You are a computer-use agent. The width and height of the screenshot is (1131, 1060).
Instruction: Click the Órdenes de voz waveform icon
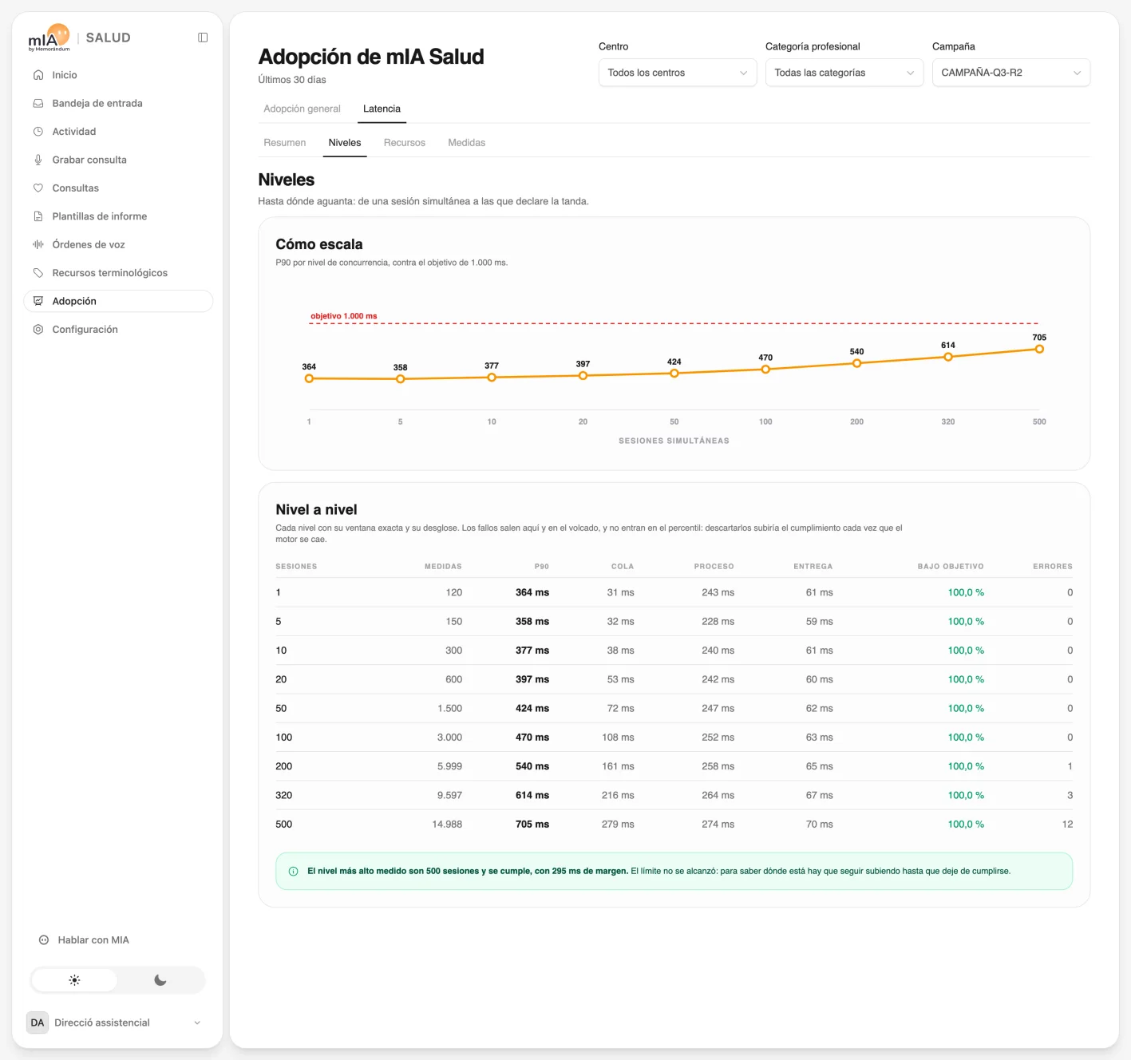[38, 244]
